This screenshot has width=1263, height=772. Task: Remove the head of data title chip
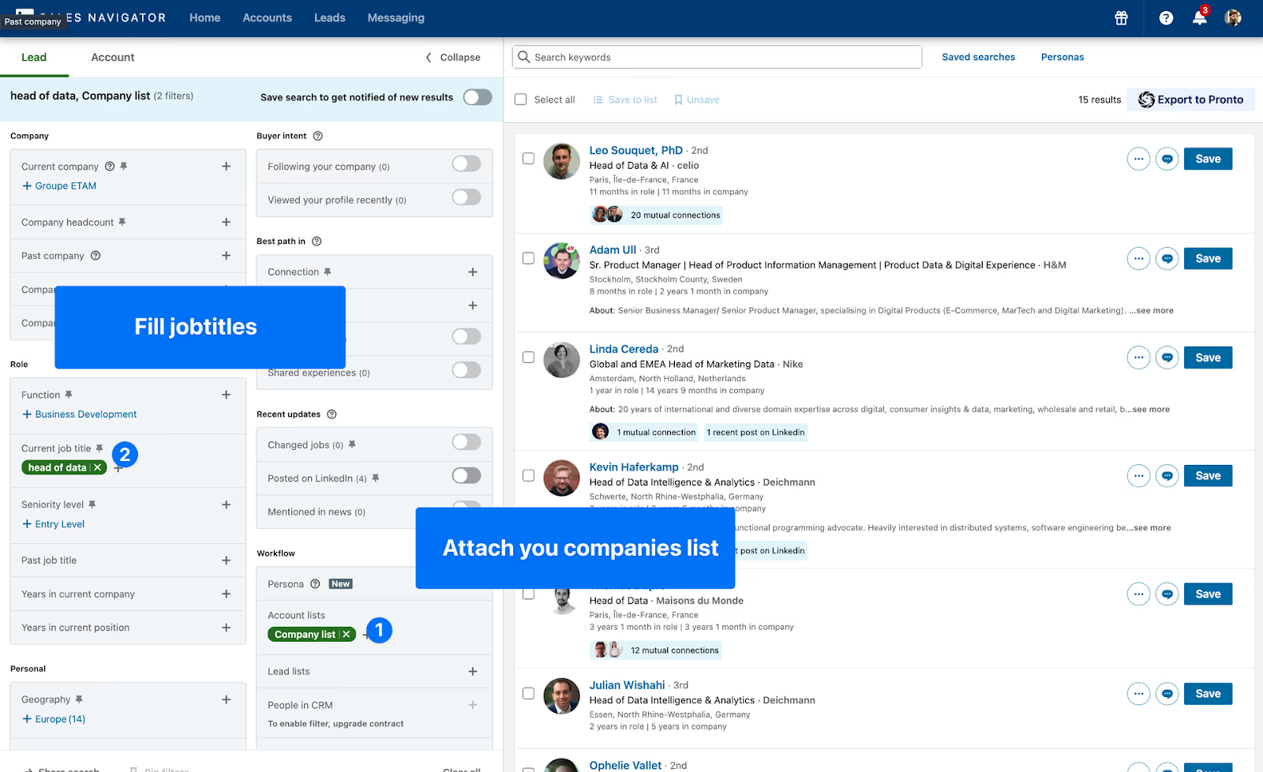[x=97, y=467]
